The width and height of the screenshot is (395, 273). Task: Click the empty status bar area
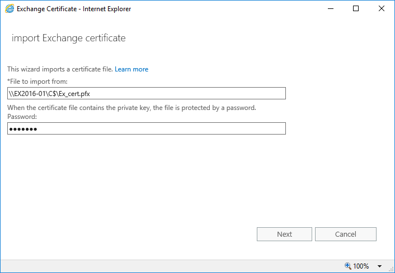tap(171, 266)
